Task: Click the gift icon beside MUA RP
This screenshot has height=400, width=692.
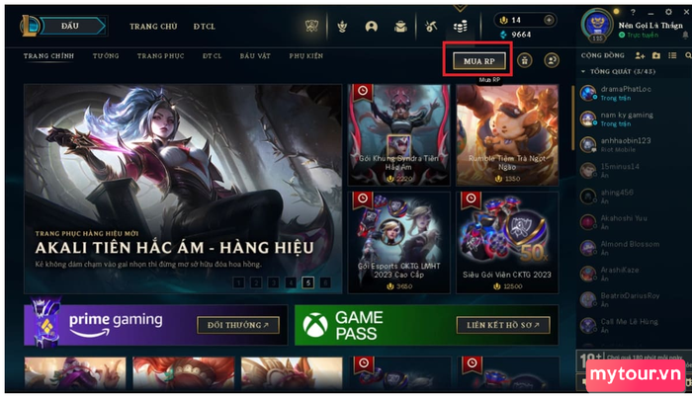Action: [x=524, y=60]
